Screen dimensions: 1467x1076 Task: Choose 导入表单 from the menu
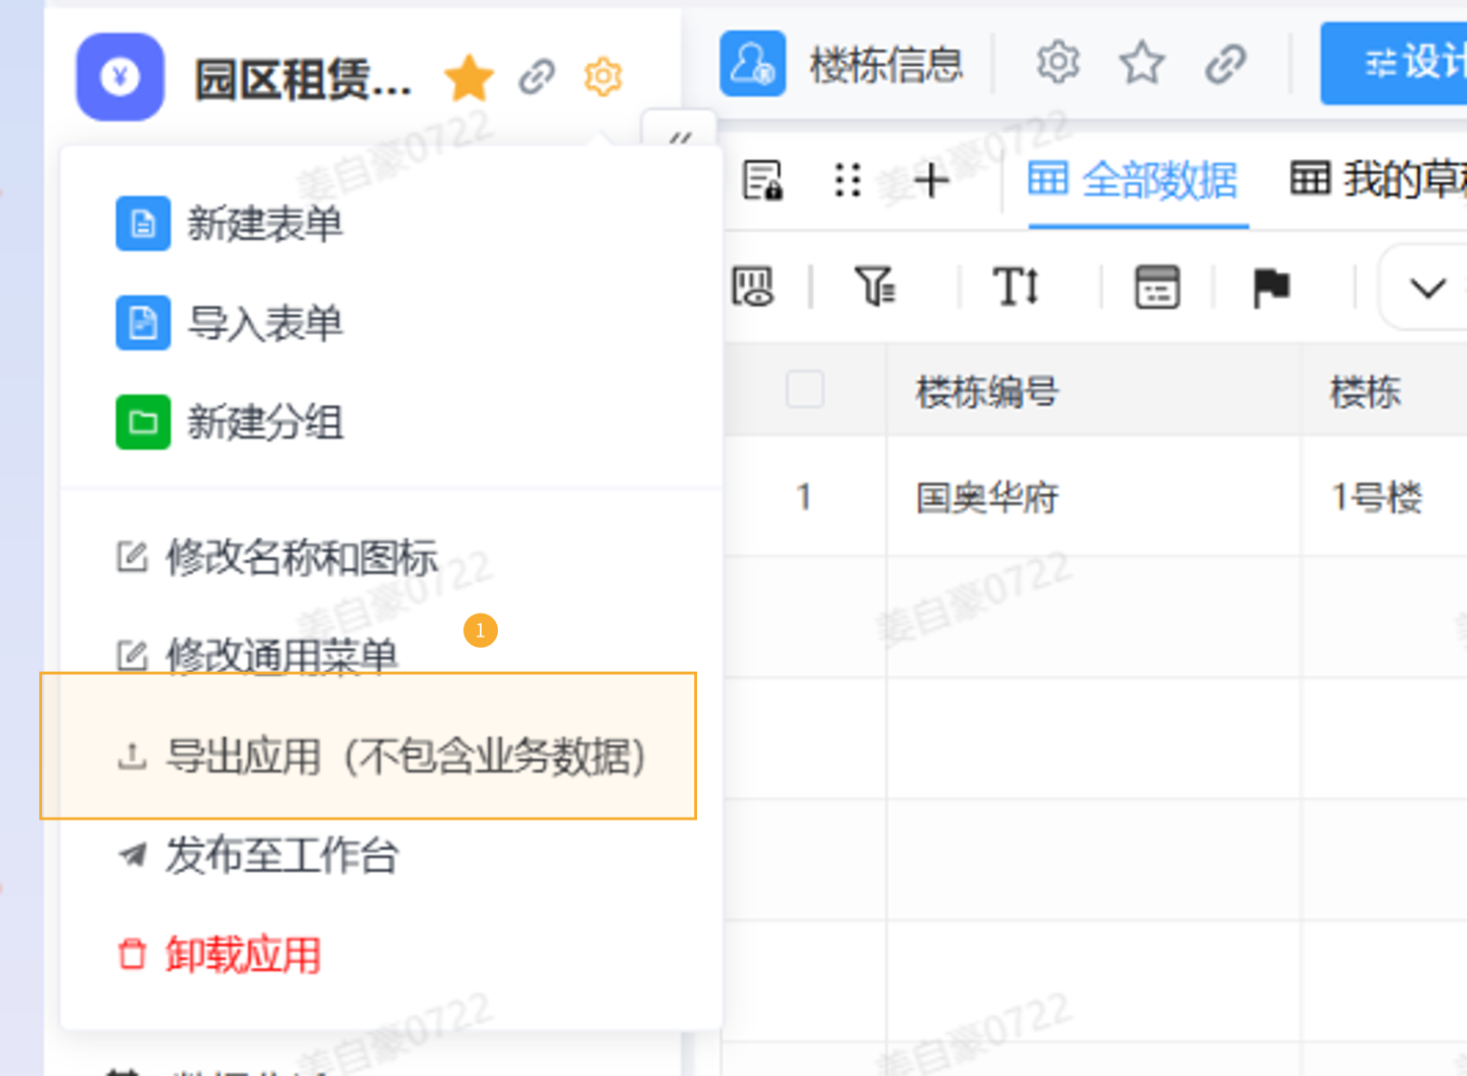pyautogui.click(x=391, y=323)
